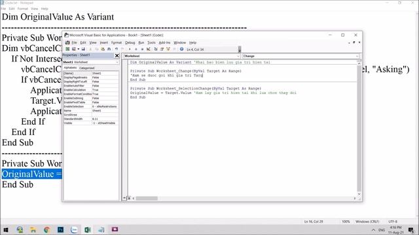Click the Insert UserForm toolbar icon
The width and height of the screenshot is (419, 235).
click(x=74, y=50)
